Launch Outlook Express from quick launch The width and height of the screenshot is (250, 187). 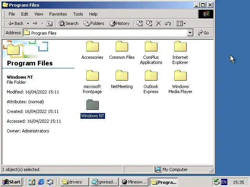(50, 182)
